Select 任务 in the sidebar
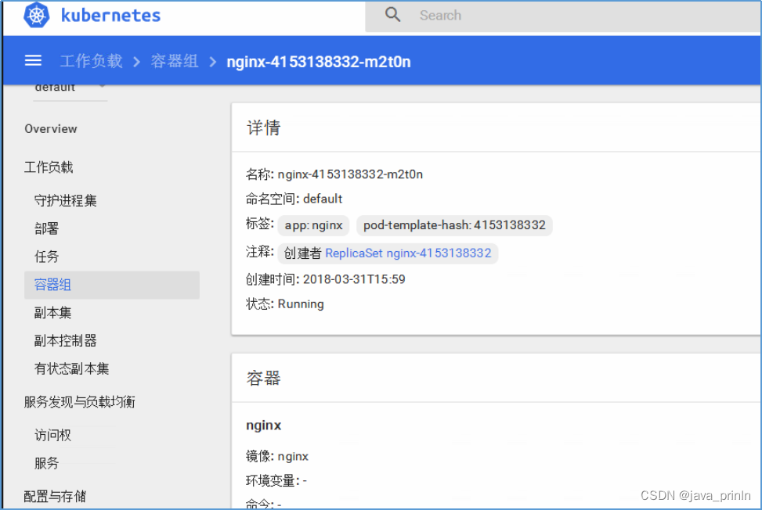 click(x=47, y=257)
